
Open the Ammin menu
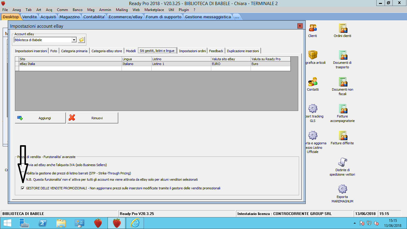coord(105,10)
